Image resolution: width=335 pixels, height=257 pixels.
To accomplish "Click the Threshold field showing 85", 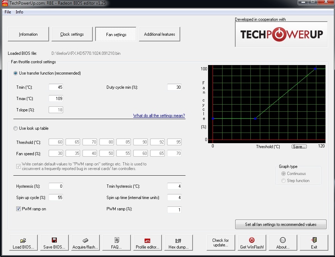I will point(123,142).
